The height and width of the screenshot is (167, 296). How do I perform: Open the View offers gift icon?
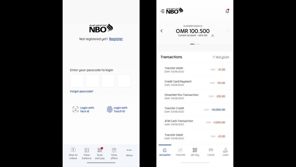[x=114, y=150]
